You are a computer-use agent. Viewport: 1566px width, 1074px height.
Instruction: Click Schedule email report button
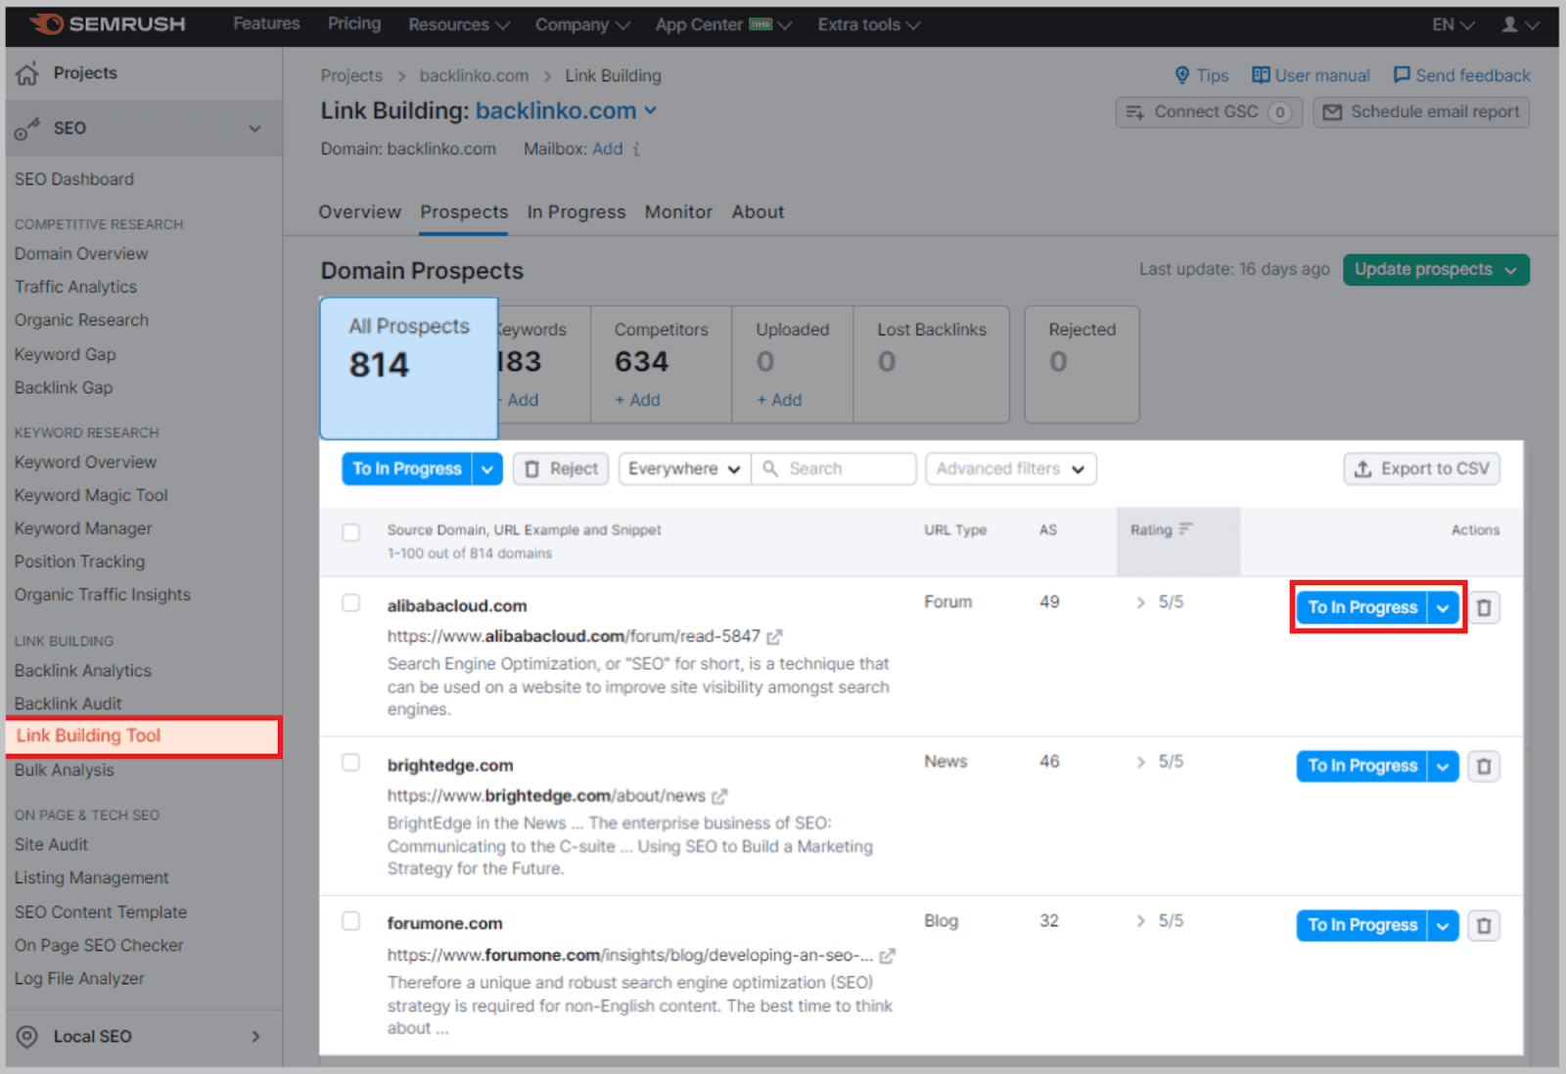tap(1421, 112)
